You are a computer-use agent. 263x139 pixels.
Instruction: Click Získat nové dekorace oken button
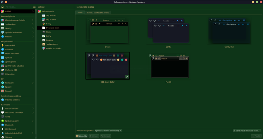[x=247, y=130]
